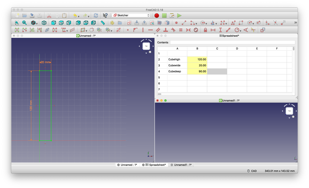Image resolution: width=309 pixels, height=188 pixels.
Task: Select the Cubehigh cell
Action: (x=177, y=59)
